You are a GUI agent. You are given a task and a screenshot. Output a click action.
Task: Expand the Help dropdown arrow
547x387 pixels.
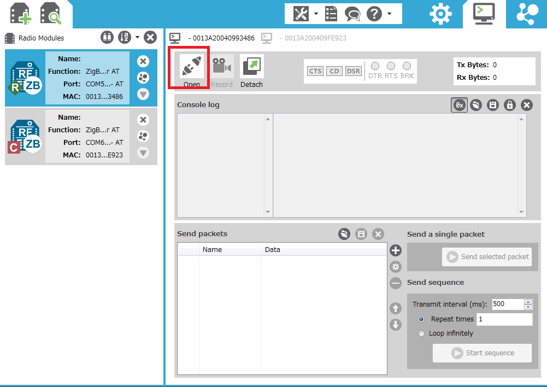pyautogui.click(x=389, y=14)
